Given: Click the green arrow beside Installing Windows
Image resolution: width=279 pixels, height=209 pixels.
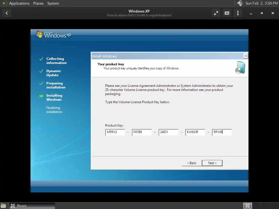Looking at the screenshot, I should coord(41,96).
